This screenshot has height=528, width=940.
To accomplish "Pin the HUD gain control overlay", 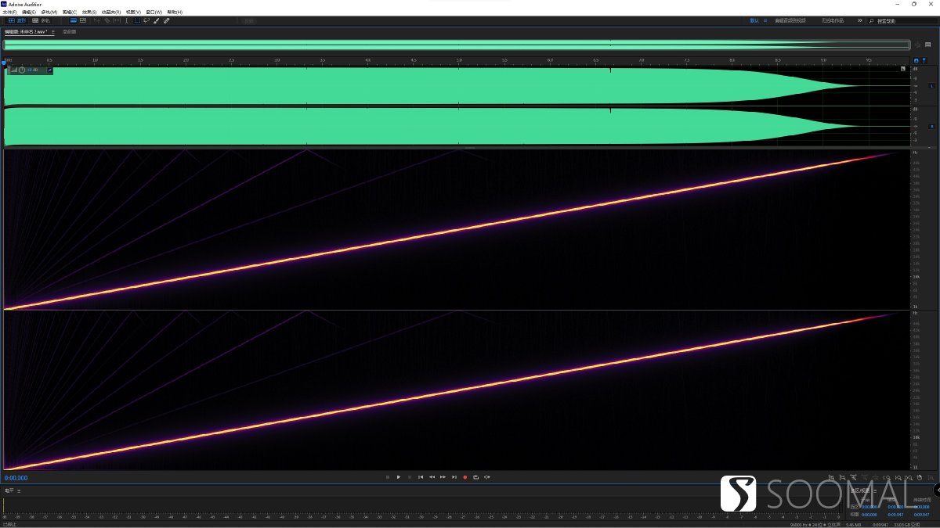I will pyautogui.click(x=49, y=70).
